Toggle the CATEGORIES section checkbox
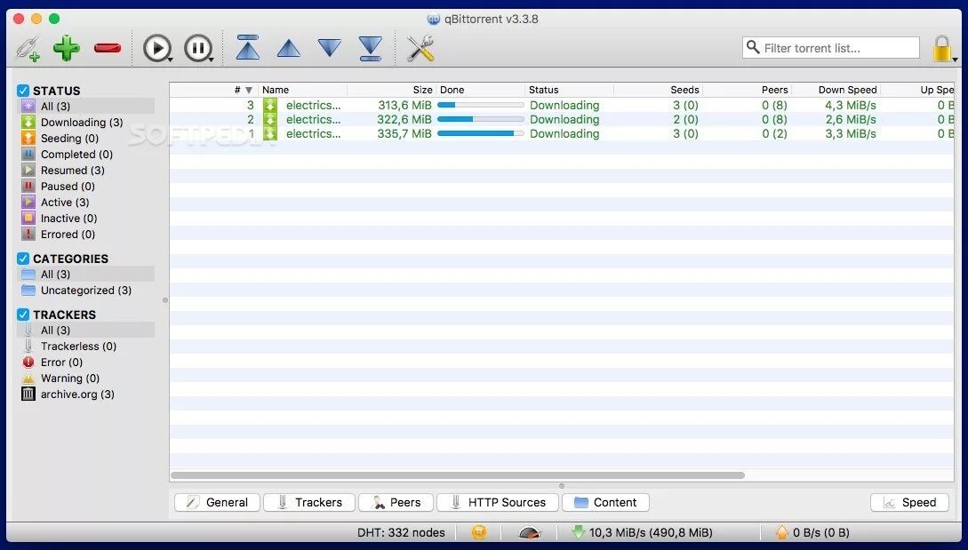Viewport: 968px width, 550px height. pyautogui.click(x=23, y=259)
